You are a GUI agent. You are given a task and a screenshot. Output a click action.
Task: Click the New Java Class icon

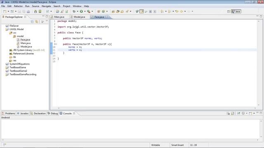coord(104,12)
